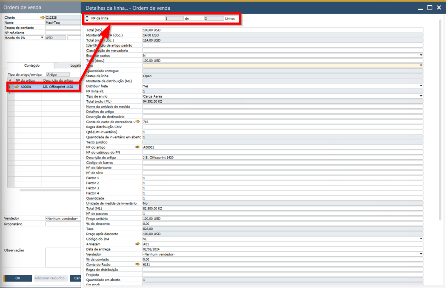Expand the Moeda do PN dropdown
The width and height of the screenshot is (446, 288).
pyautogui.click(x=42, y=37)
